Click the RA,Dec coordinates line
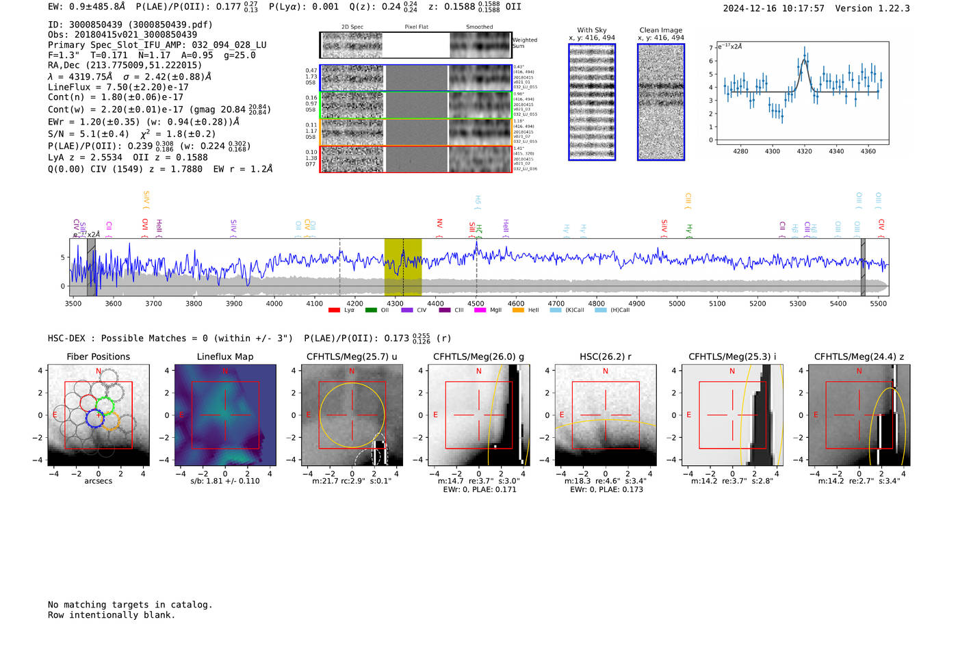 (x=125, y=66)
